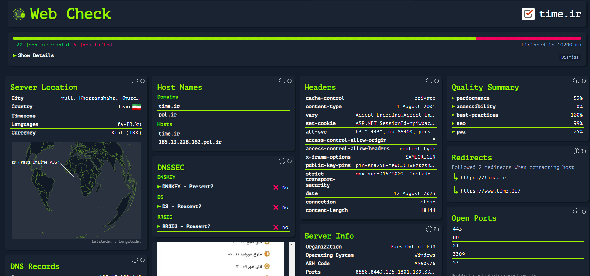Click the time.ir checkmark favicon
This screenshot has height=276, width=590.
pos(528,14)
